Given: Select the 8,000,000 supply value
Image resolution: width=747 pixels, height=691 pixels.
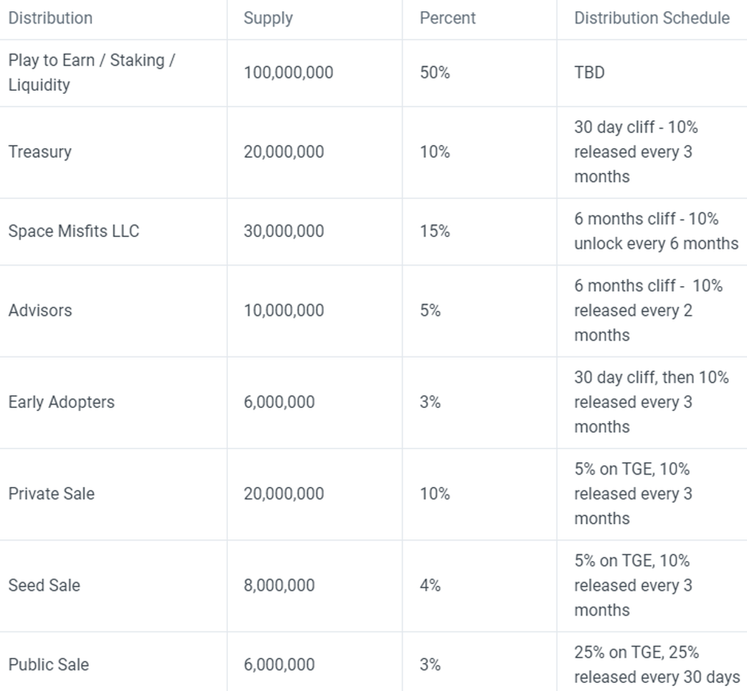Looking at the screenshot, I should click(x=279, y=585).
